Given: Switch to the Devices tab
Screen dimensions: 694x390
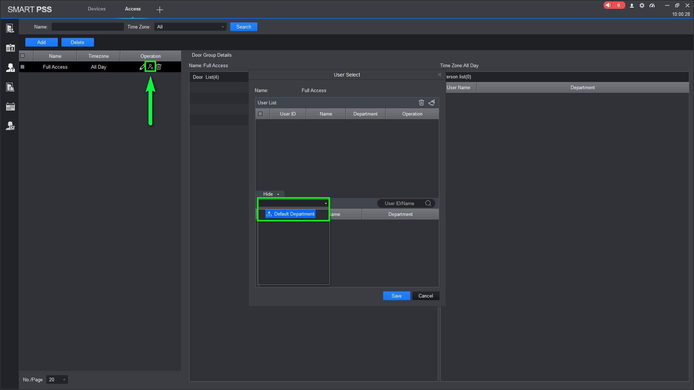Looking at the screenshot, I should tap(97, 9).
